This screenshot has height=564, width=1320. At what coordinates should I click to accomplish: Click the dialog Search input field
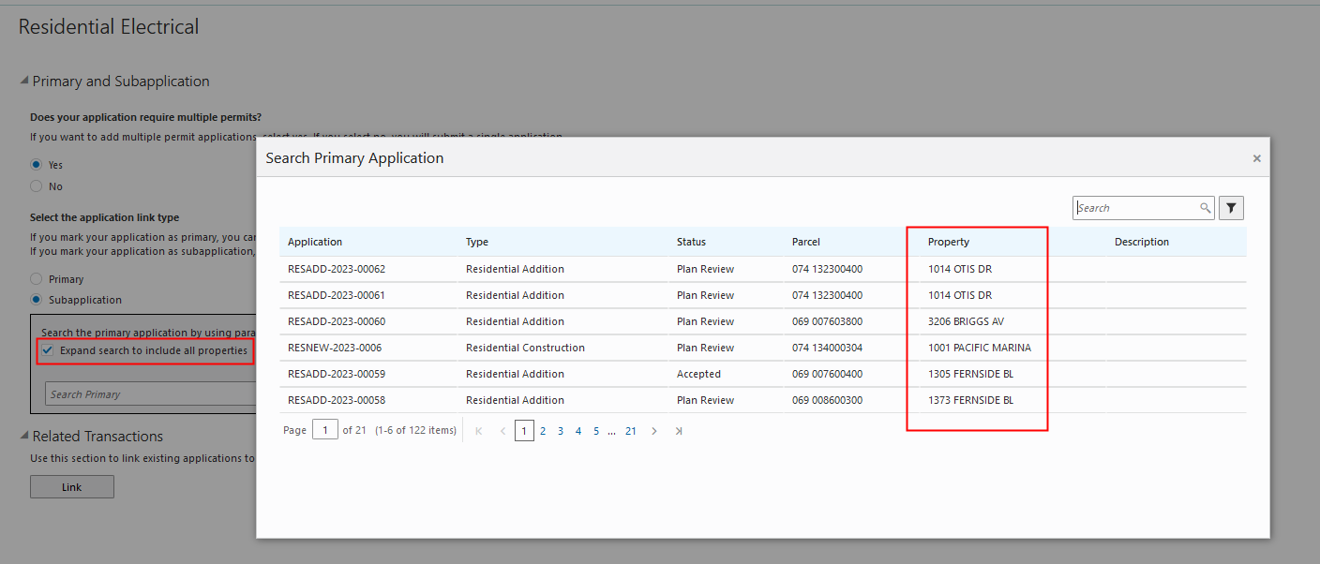pyautogui.click(x=1135, y=208)
